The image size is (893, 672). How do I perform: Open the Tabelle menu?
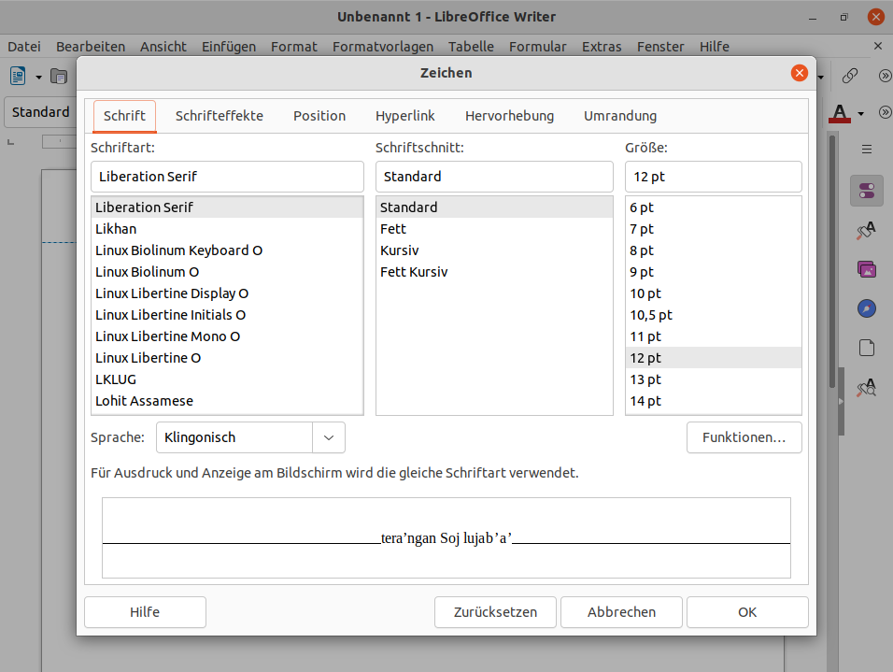point(471,47)
